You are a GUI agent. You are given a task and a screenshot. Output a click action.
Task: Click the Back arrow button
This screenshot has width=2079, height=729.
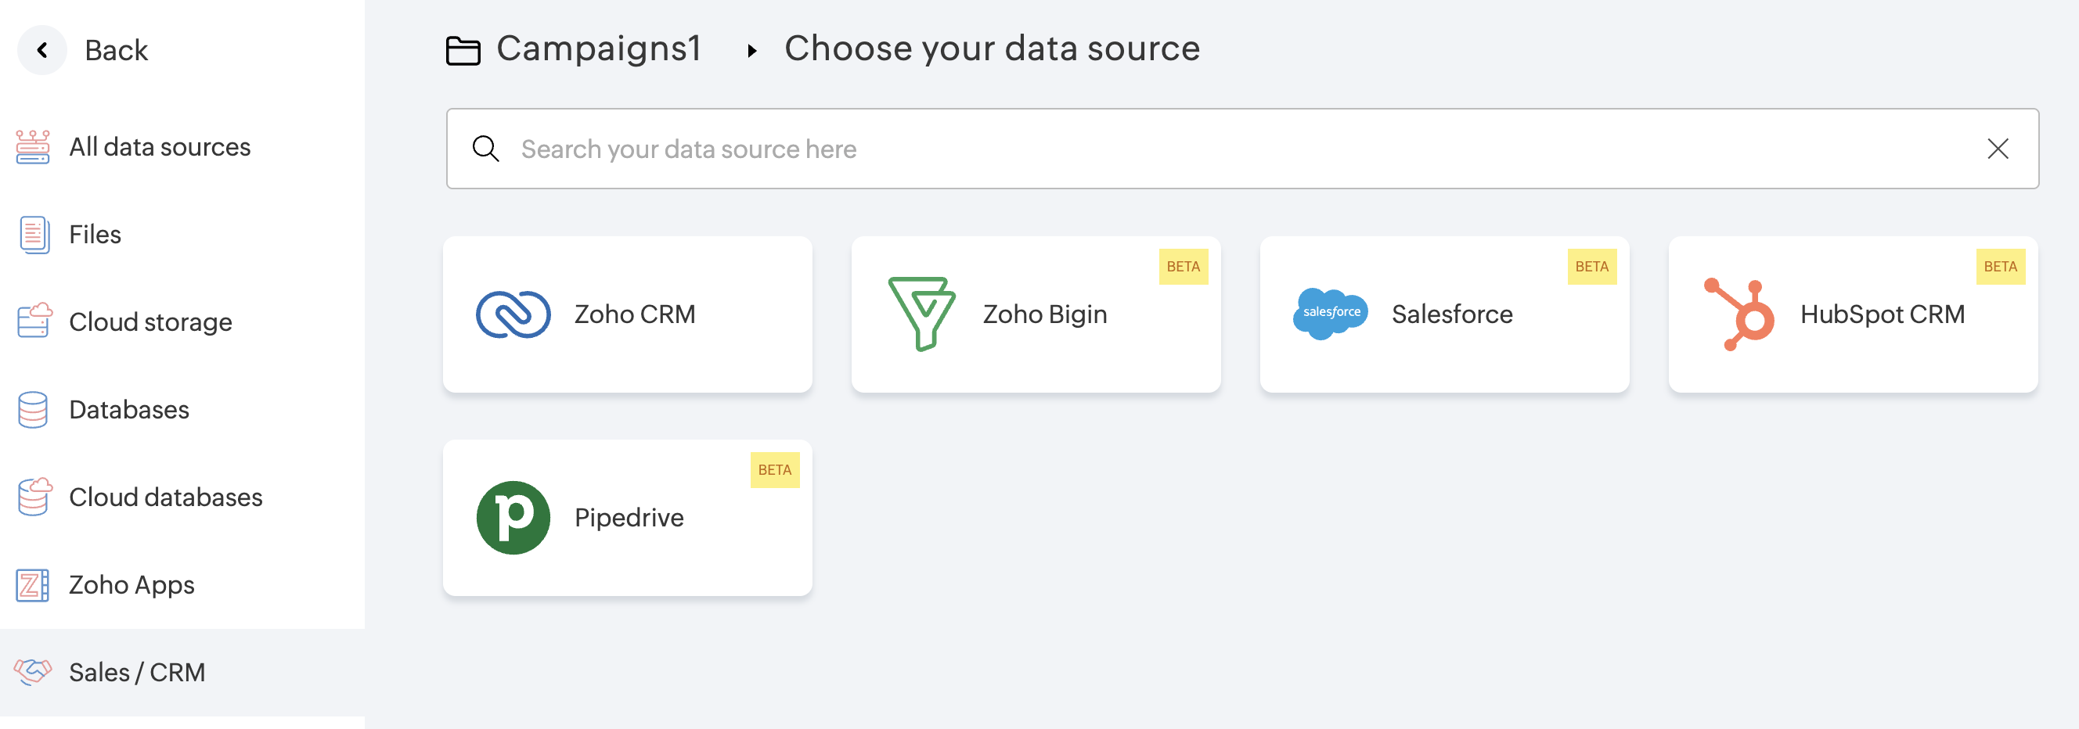(42, 51)
